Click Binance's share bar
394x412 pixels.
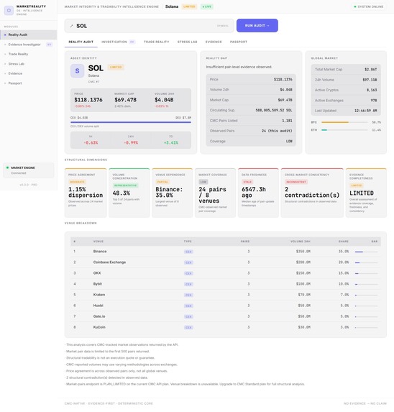[366, 252]
